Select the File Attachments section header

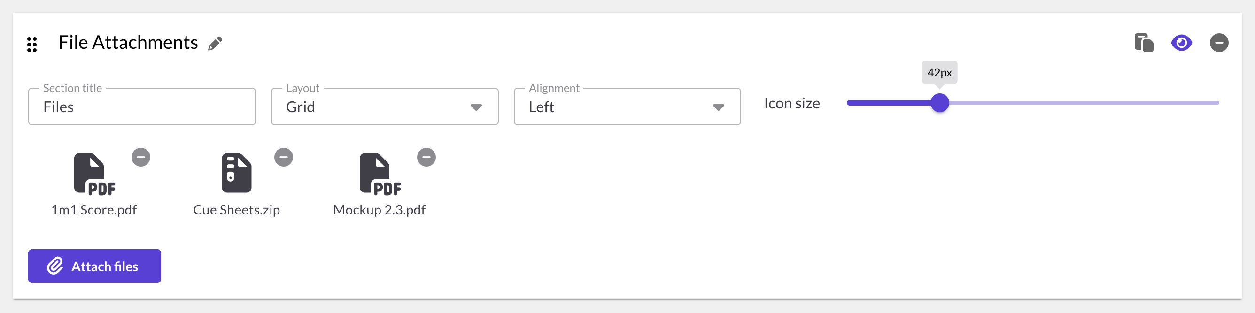click(128, 42)
